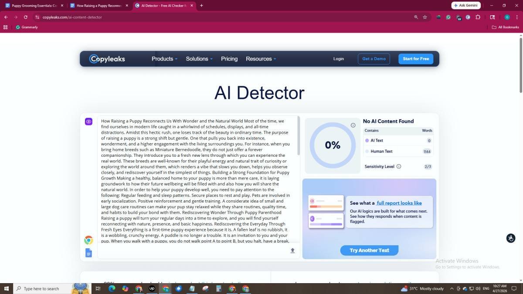
Task: Click the upload file arrow icon
Action: coord(292,250)
